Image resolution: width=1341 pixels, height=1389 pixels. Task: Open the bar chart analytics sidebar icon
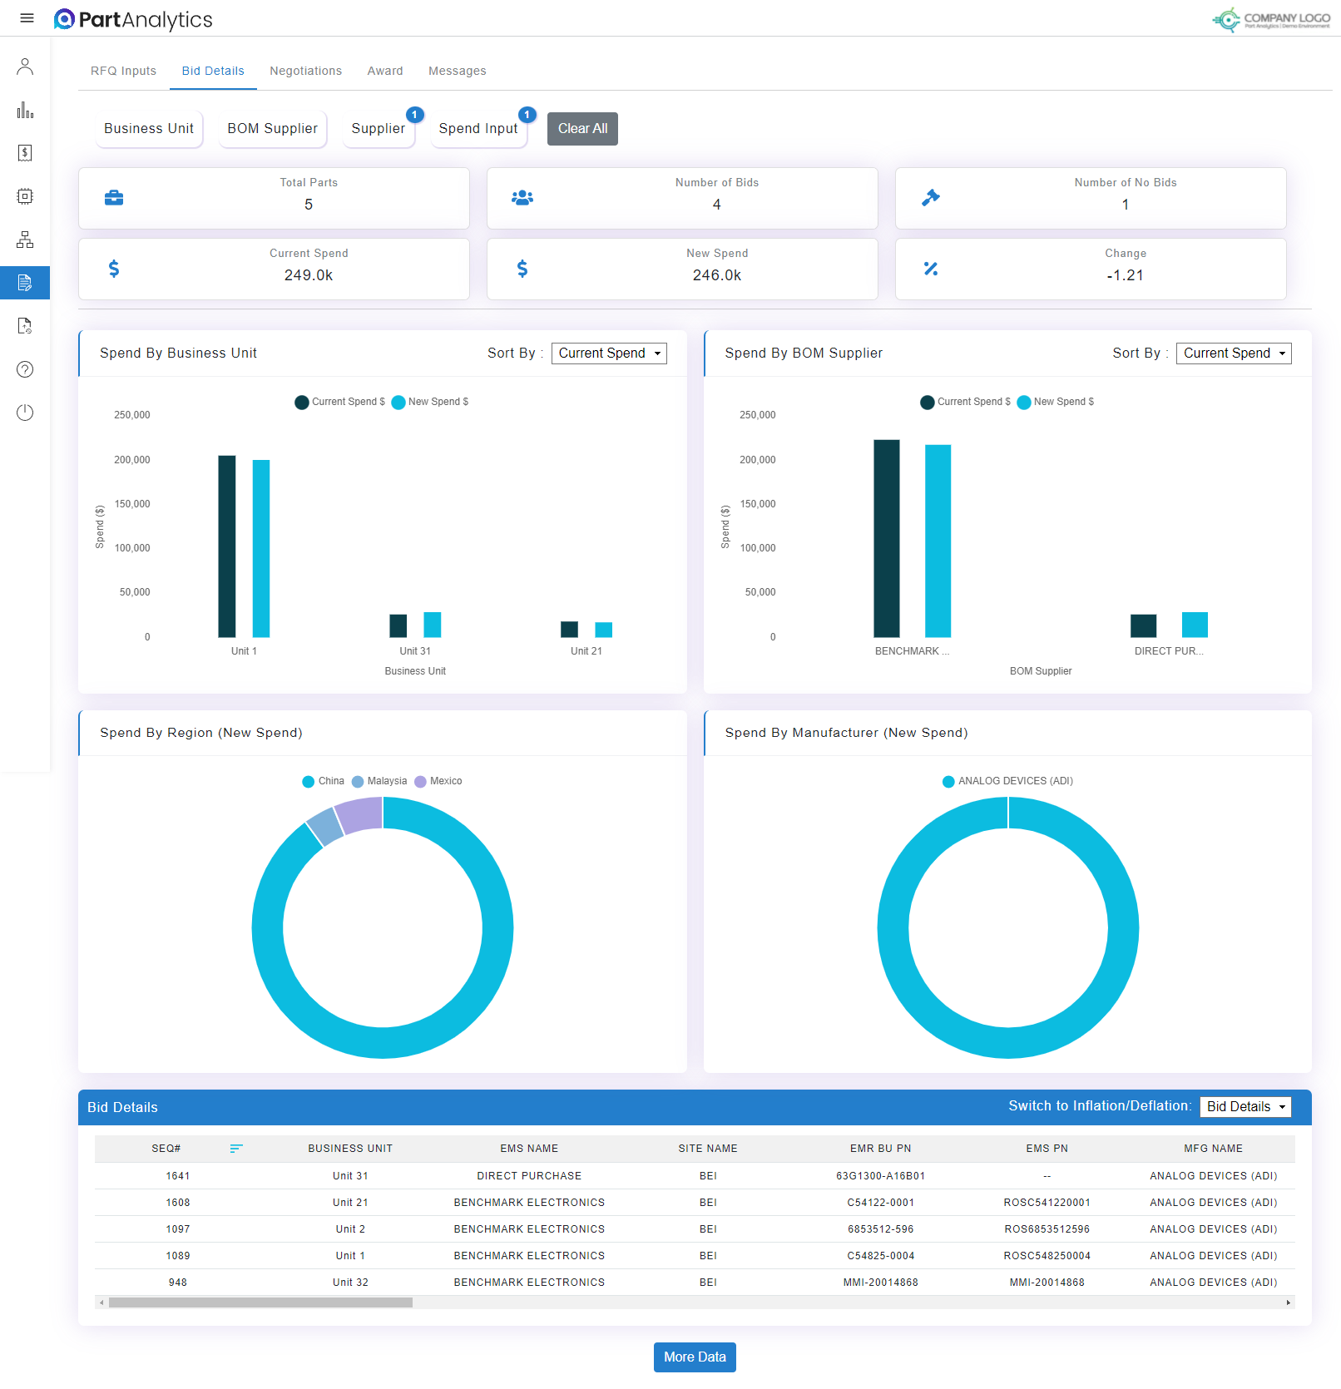[x=25, y=110]
